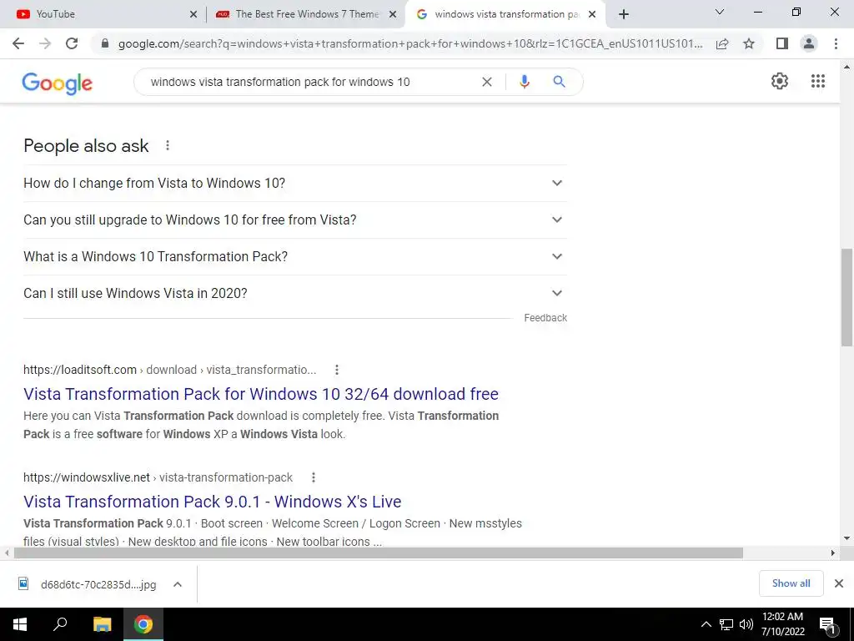Expand 'How do I change from Vista to Windows 10?'

coord(294,183)
